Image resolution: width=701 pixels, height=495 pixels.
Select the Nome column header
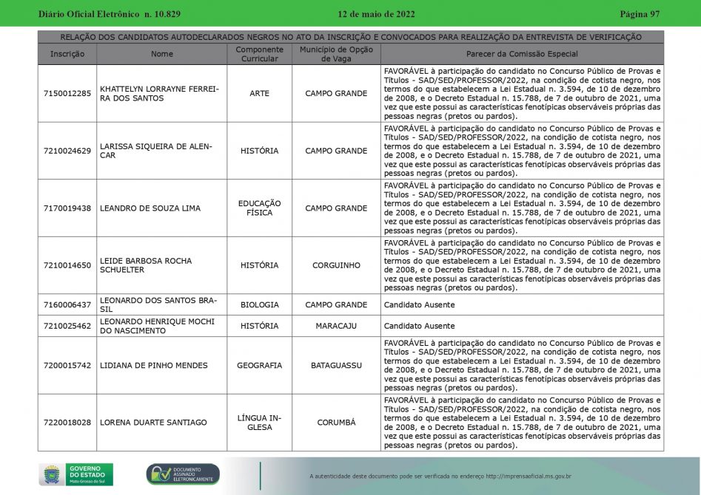[x=161, y=54]
